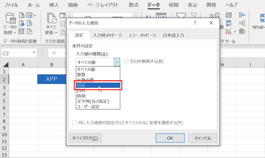Click the Flash Fill icon in data tools
The height and width of the screenshot is (158, 265).
coord(228,15)
